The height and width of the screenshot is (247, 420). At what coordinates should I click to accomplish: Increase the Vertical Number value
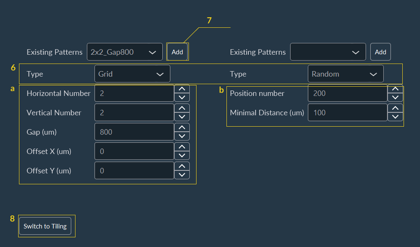click(x=182, y=109)
